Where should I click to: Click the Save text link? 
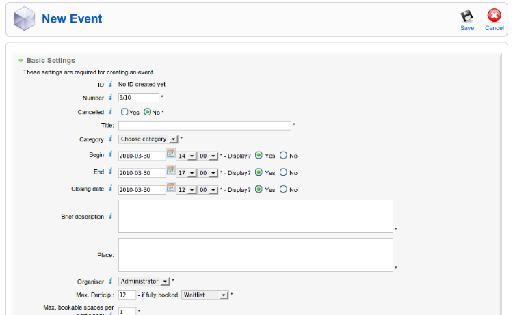[x=467, y=28]
